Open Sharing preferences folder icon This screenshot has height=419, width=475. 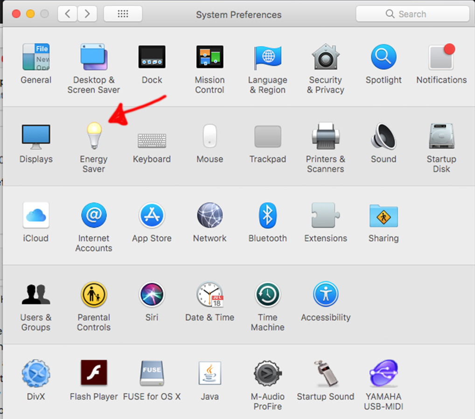point(384,216)
